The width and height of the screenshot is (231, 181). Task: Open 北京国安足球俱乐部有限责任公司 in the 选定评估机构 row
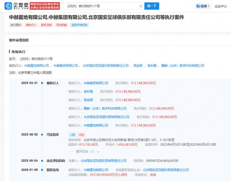click(x=104, y=161)
